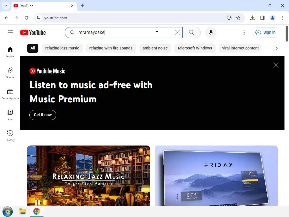Show more filter chips with right arrow

pos(276,48)
